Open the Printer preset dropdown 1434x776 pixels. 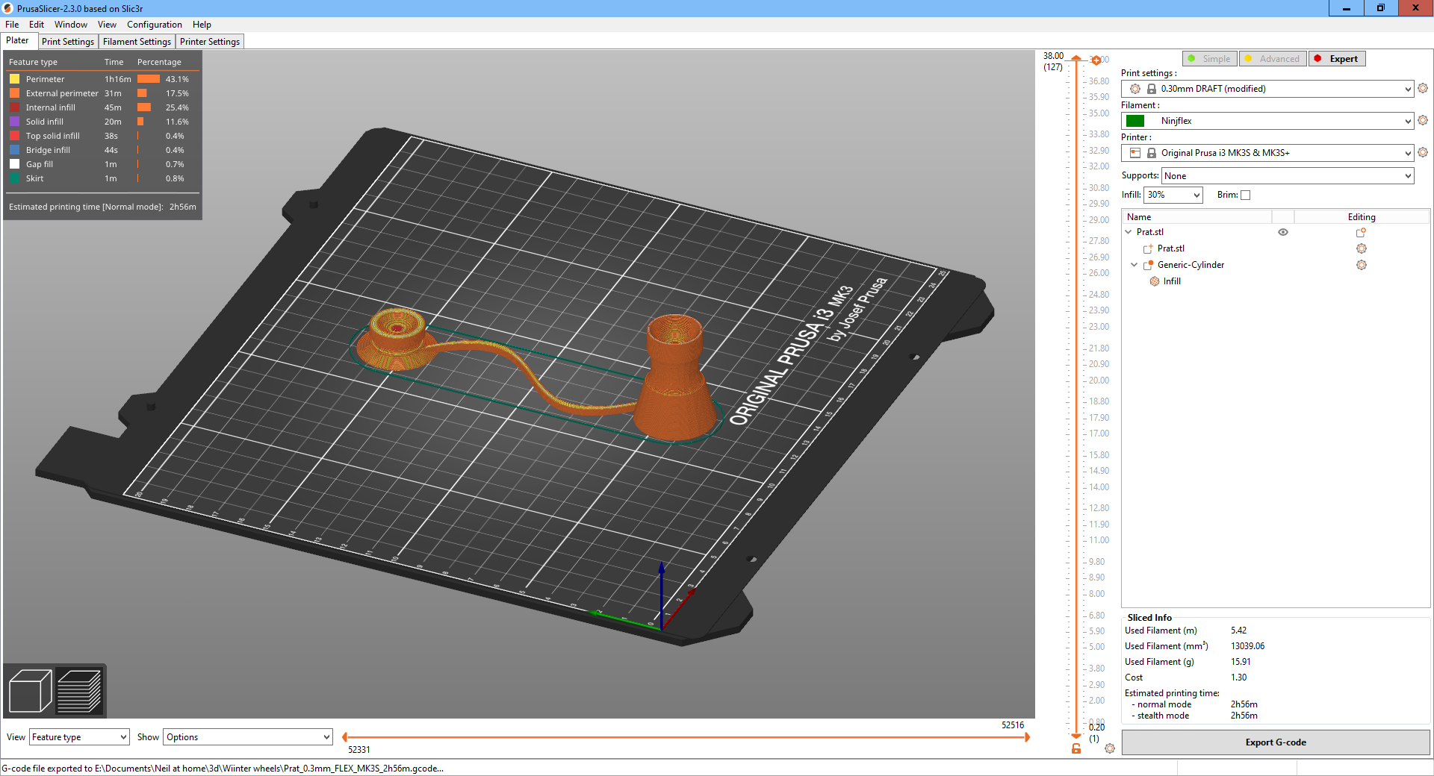(1267, 153)
